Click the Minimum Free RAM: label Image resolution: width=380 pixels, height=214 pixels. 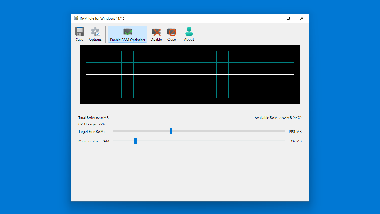pyautogui.click(x=94, y=141)
